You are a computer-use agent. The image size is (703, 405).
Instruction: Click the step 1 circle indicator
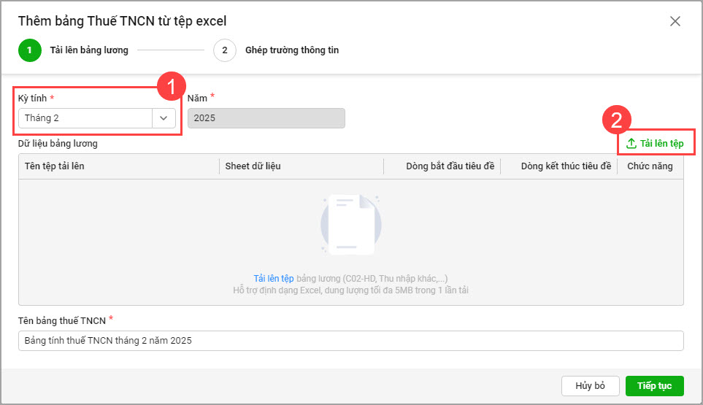30,50
